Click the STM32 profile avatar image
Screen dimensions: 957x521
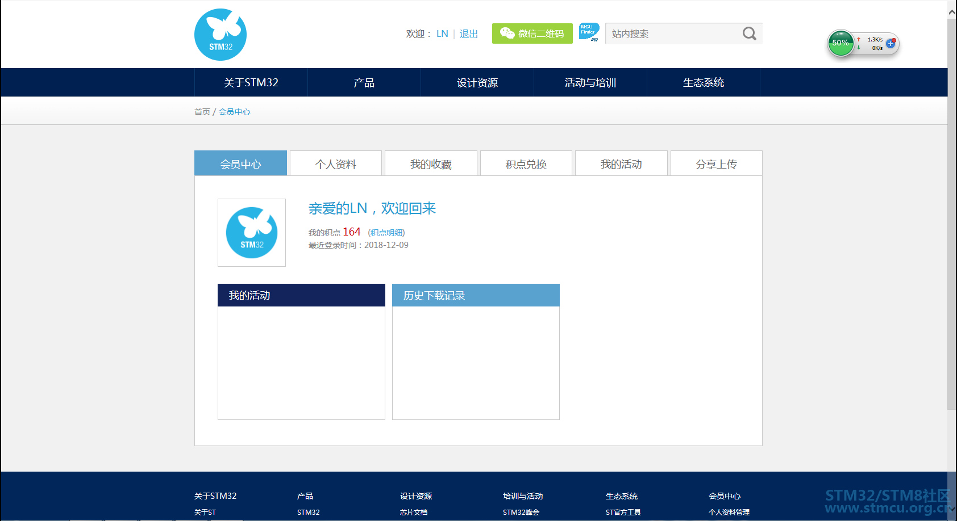[x=252, y=233]
